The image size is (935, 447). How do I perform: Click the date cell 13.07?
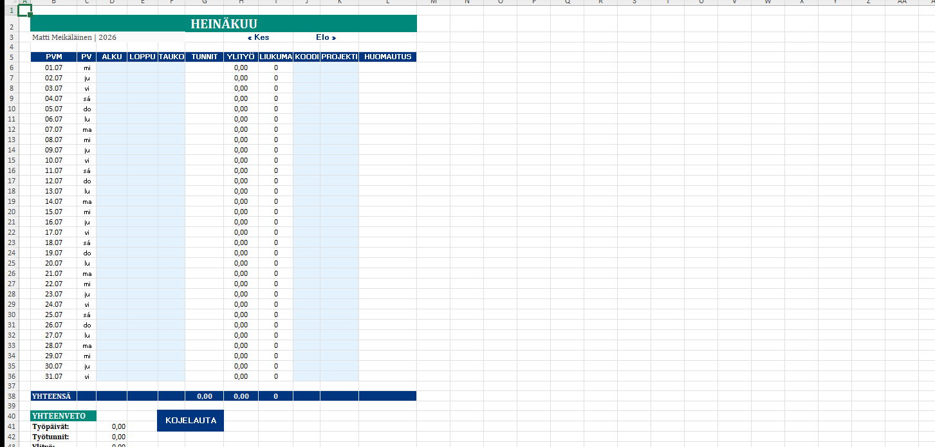(x=53, y=191)
